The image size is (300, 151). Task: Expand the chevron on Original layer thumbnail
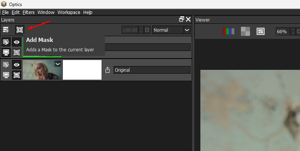click(x=58, y=64)
